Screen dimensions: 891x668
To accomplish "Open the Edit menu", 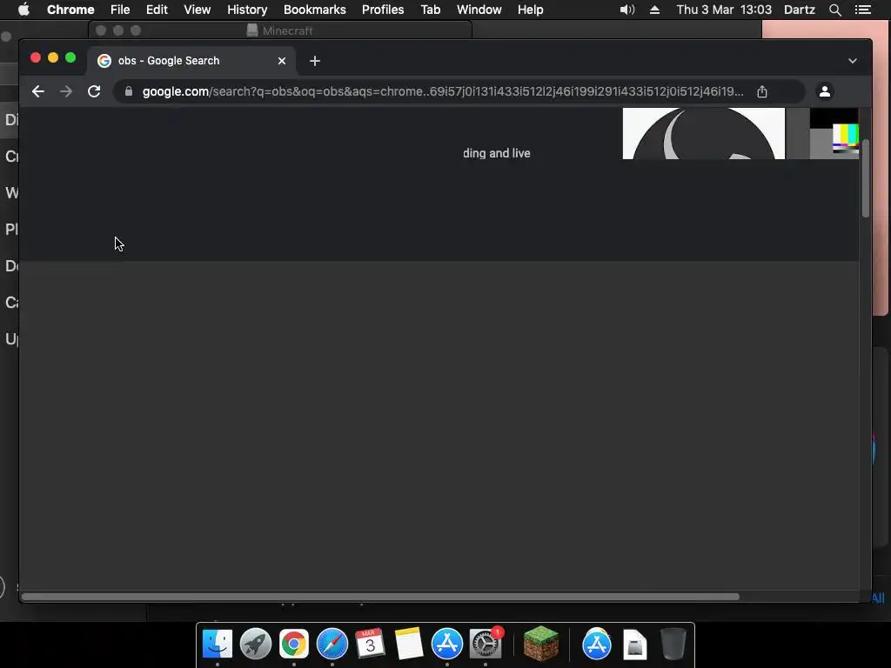I will tap(157, 10).
